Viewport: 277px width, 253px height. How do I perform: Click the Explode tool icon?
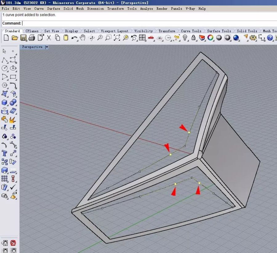point(13,119)
